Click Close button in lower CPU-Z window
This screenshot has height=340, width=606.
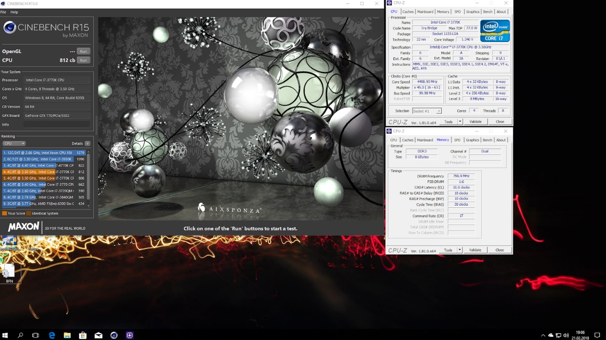point(500,250)
